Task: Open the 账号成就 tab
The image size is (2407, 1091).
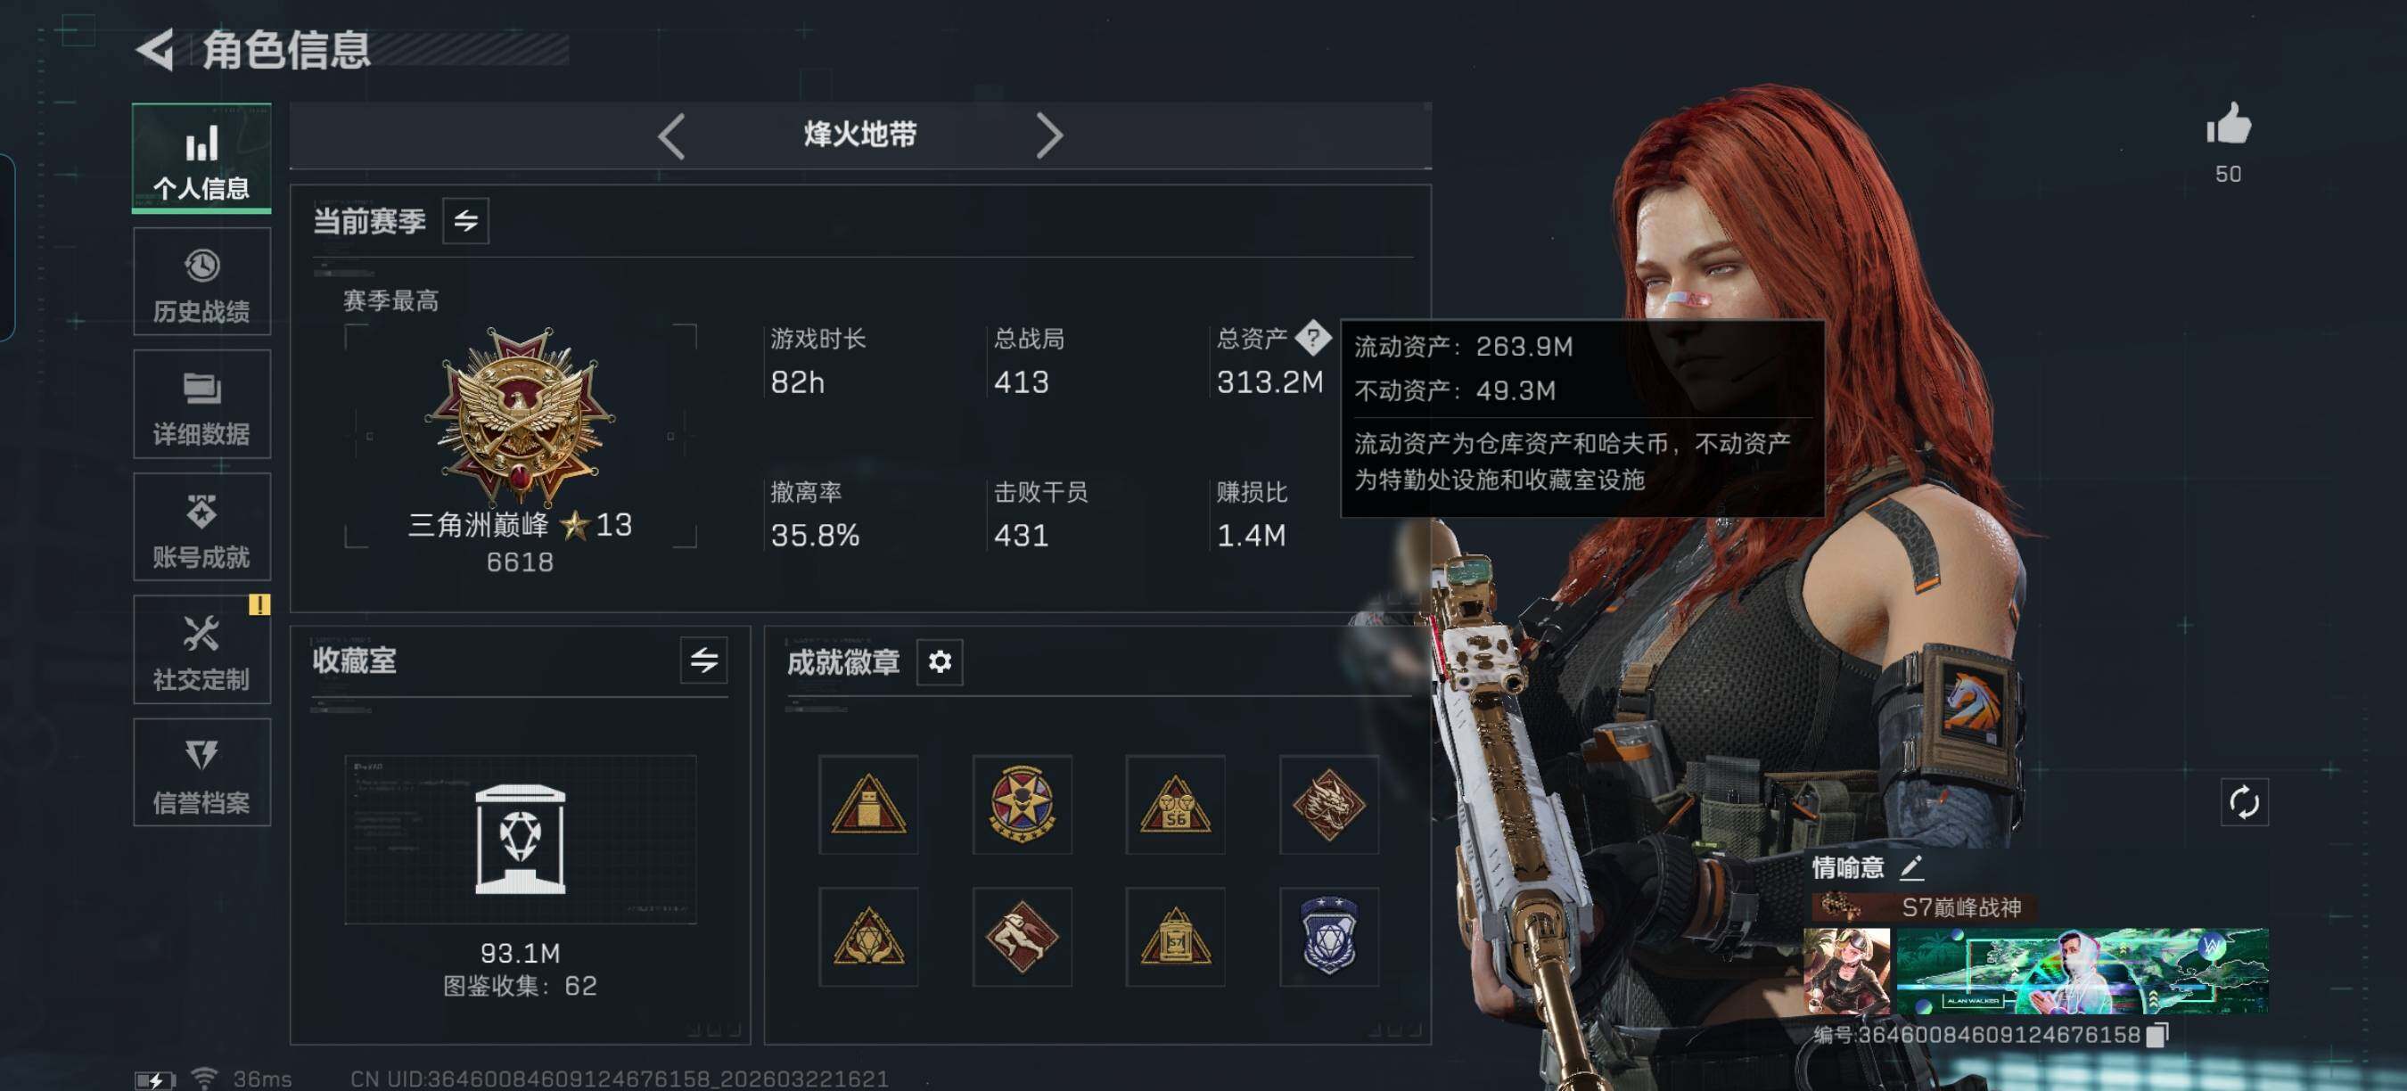Action: pos(201,527)
